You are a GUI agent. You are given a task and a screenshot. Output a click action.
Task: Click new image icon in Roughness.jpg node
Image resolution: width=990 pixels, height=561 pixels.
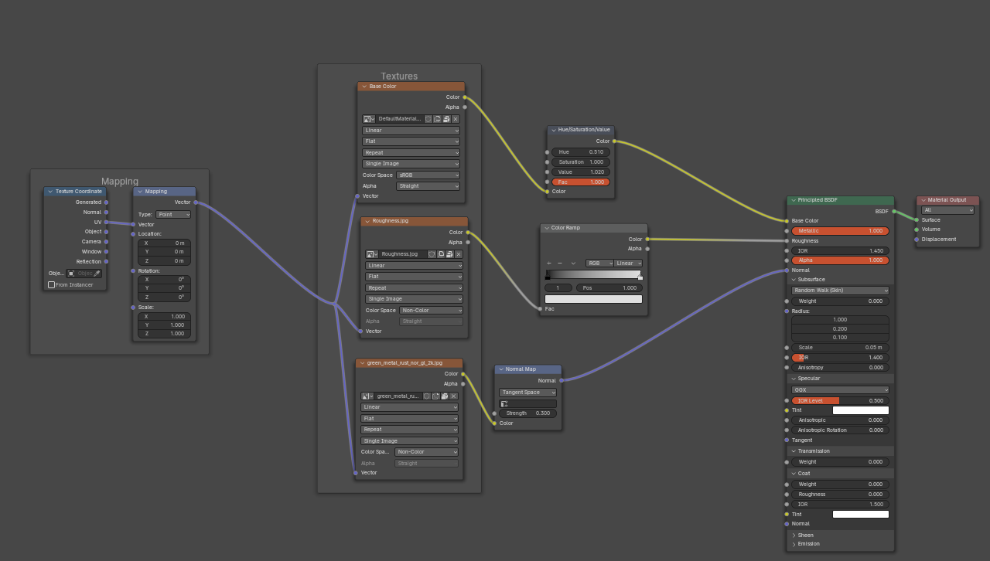[x=441, y=254]
